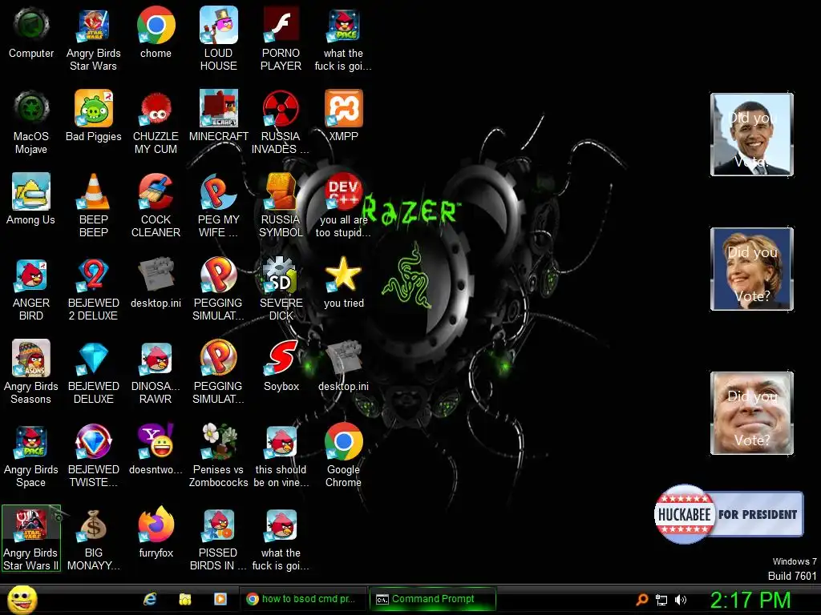The width and height of the screenshot is (821, 615).
Task: Open the Start menu smiley button
Action: point(22,599)
